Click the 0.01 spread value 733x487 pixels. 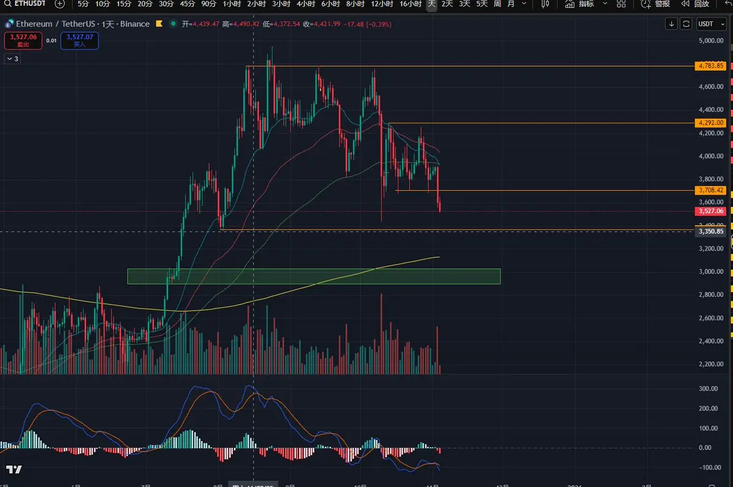tap(51, 41)
